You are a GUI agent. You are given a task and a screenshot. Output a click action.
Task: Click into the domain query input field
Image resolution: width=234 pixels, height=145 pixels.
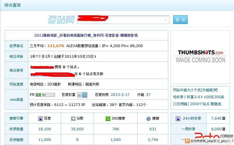(x=123, y=20)
